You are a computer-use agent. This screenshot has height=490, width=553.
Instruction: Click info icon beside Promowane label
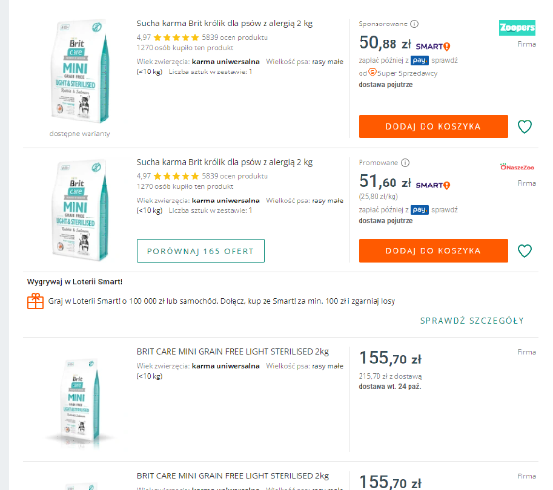406,163
